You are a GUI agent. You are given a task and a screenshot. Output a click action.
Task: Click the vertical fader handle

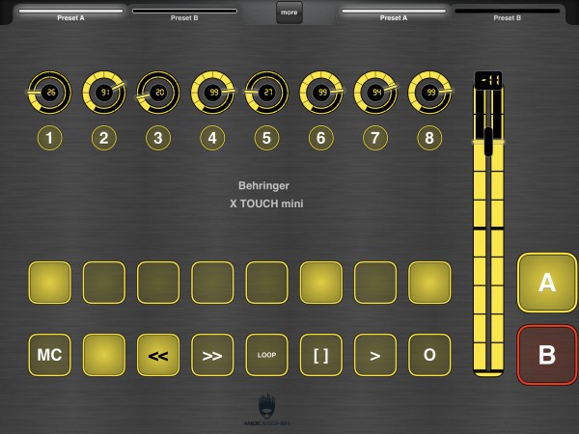(488, 142)
